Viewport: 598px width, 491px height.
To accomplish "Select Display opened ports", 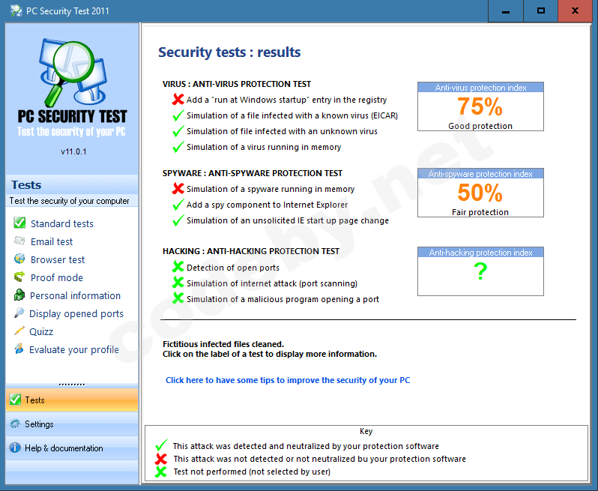I will pos(76,313).
